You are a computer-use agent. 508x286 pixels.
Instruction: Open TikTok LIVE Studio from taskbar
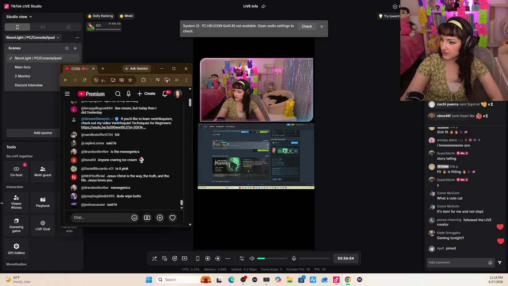336,280
